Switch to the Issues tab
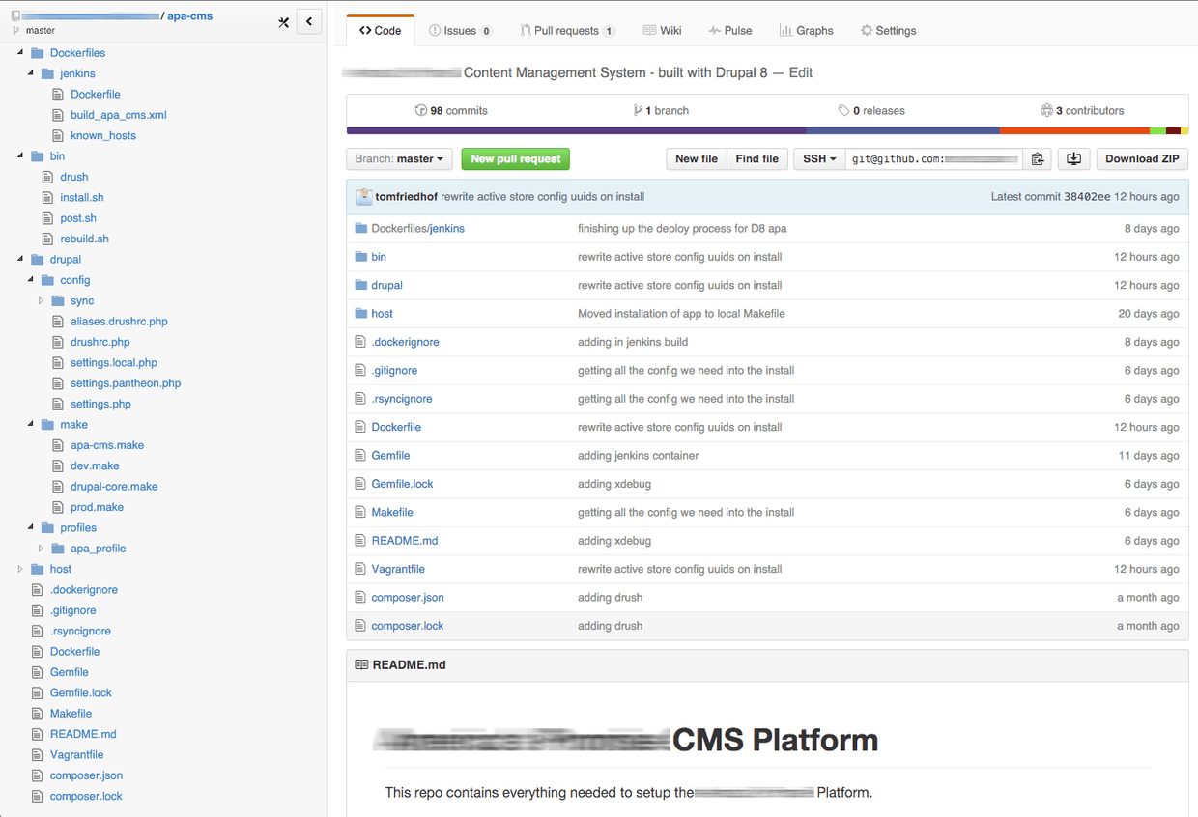1198x817 pixels. [x=460, y=31]
